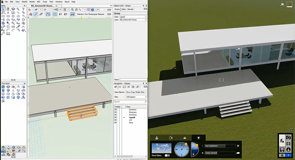Click the Lumion Build mode worker icon
Image resolution: width=295 pixels, height=160 pixels.
(282, 141)
